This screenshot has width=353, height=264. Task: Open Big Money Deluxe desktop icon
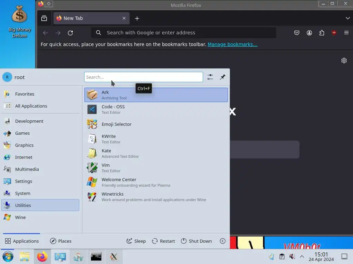[19, 22]
